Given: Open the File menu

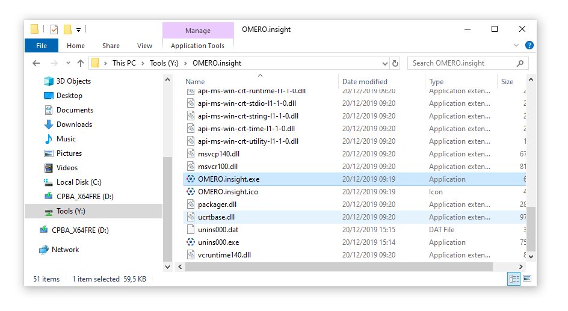Looking at the screenshot, I should [42, 46].
